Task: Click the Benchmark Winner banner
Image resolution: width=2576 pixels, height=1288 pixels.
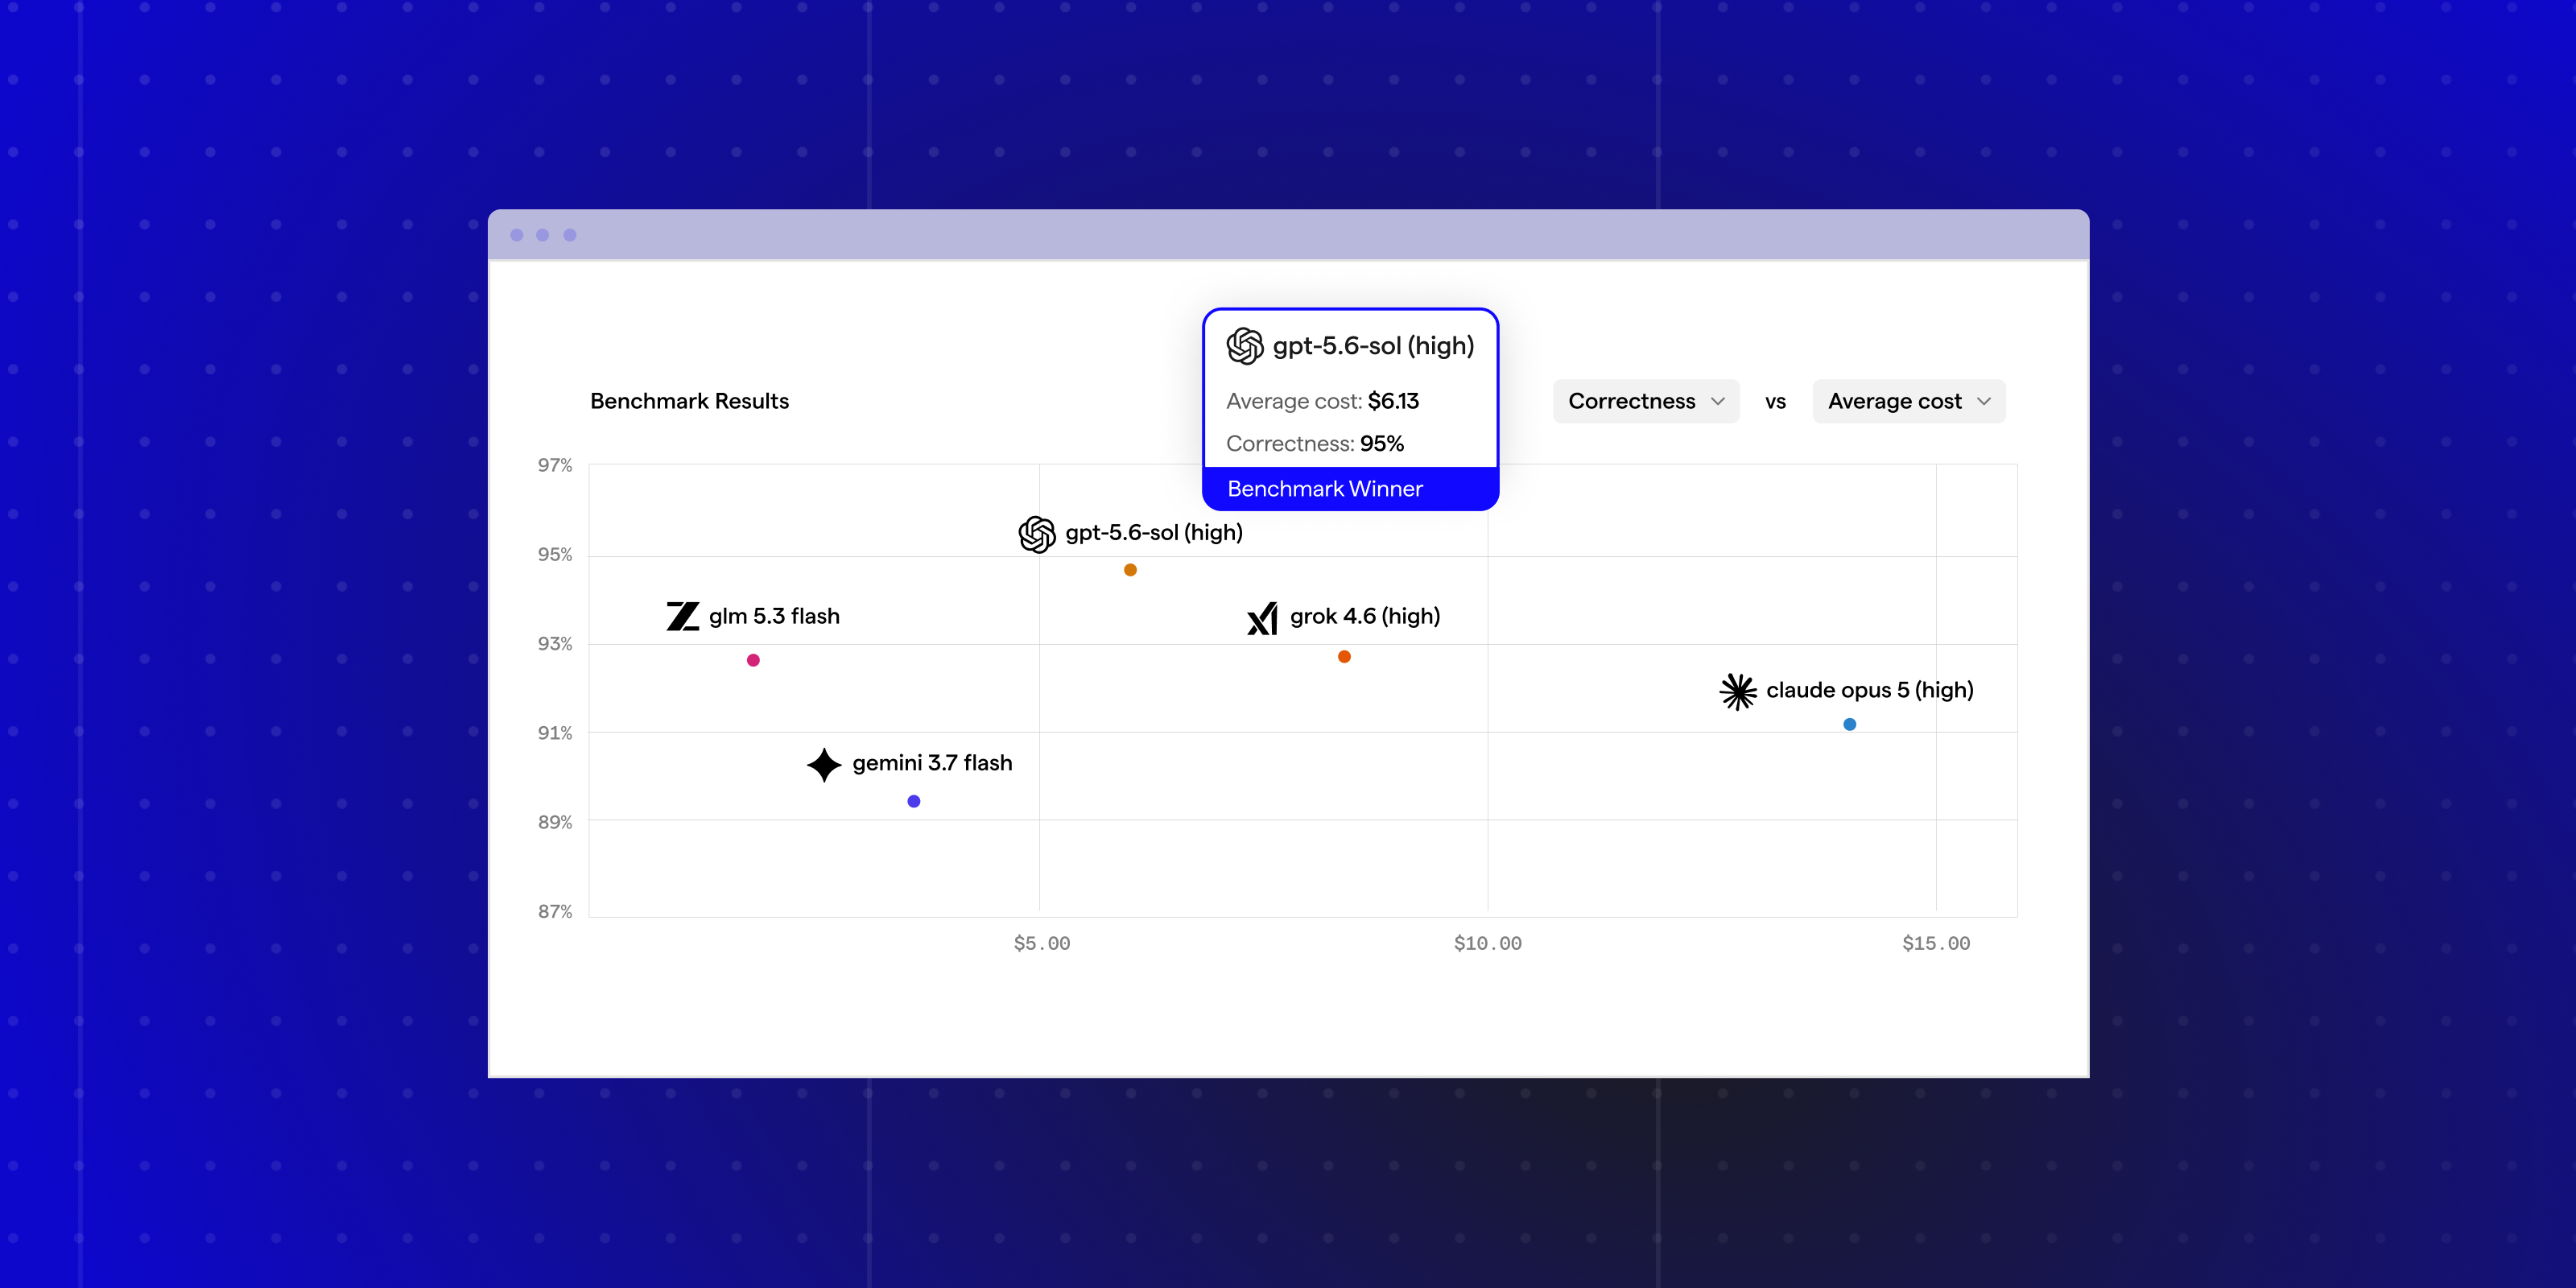Action: (1350, 489)
